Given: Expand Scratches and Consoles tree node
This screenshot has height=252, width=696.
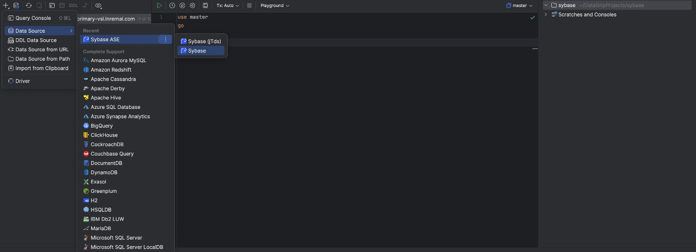Looking at the screenshot, I should point(546,14).
